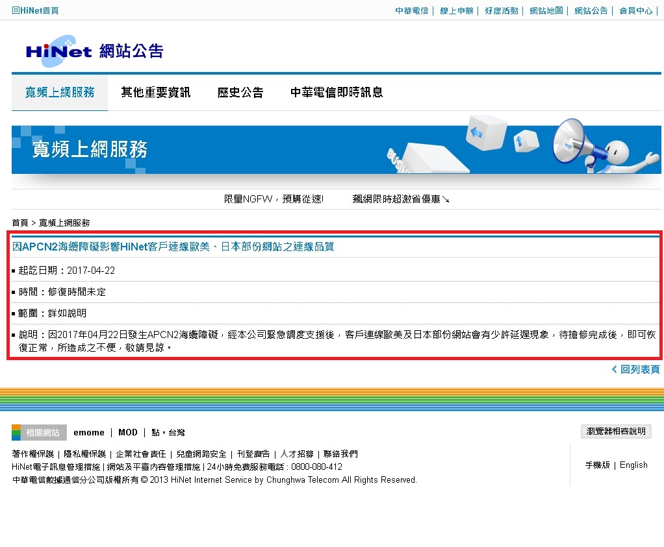664x547 pixels.
Task: Click 寬頻上網服務 in breadcrumb
Action: pyautogui.click(x=64, y=223)
